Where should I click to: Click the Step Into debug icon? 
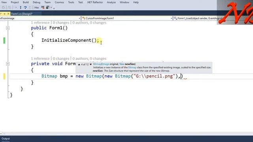[x=21, y=7]
